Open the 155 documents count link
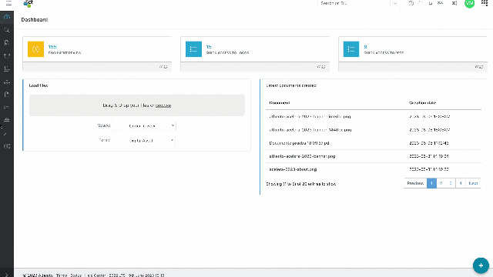Screen dimensions: 493x277 pos(52,47)
